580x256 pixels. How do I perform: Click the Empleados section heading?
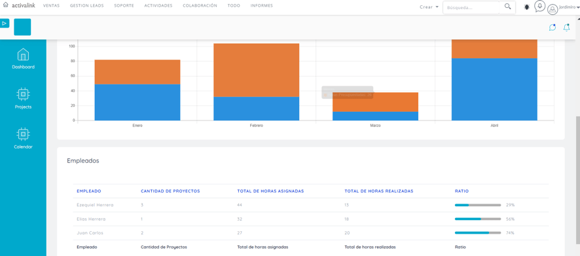83,161
